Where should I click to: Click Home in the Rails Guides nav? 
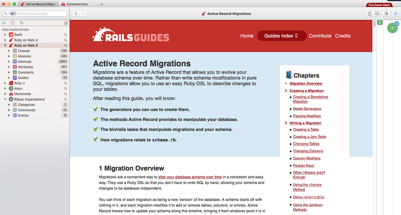247,36
